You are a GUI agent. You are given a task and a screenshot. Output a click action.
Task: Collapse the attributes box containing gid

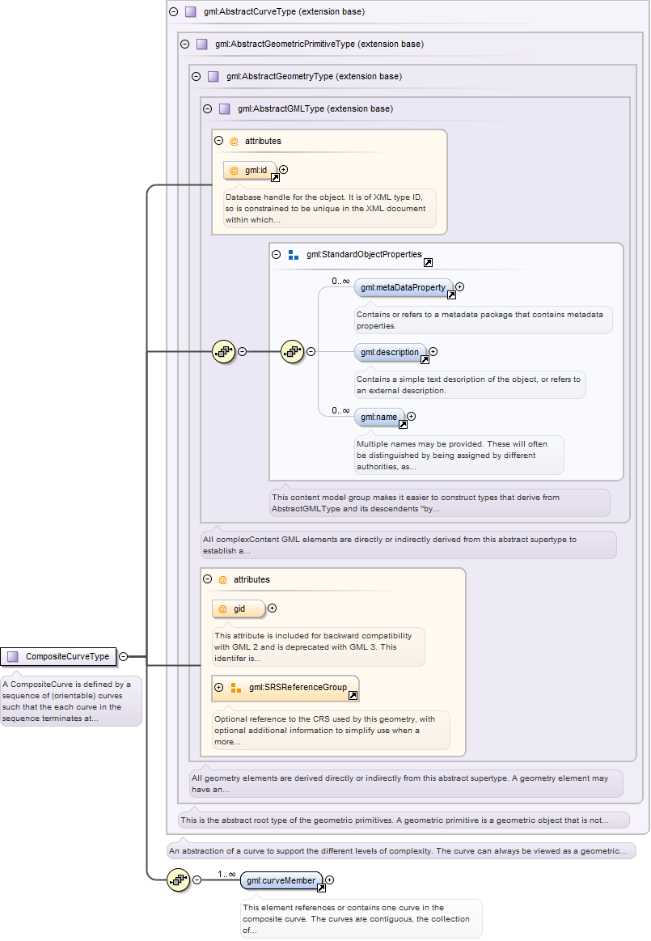coord(207,579)
